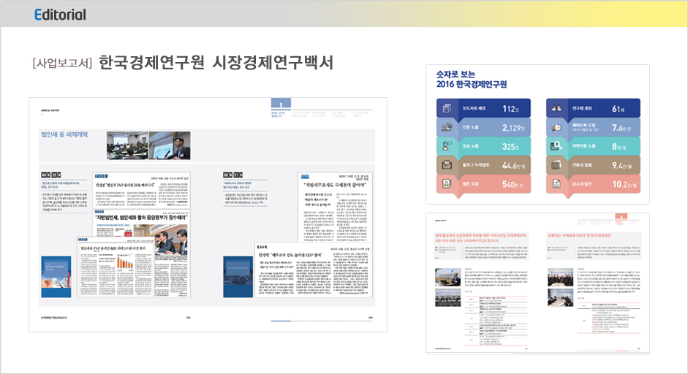
Task: Click the thumbs-up Facebook icon beside 7.6만 건
Action: point(556,128)
